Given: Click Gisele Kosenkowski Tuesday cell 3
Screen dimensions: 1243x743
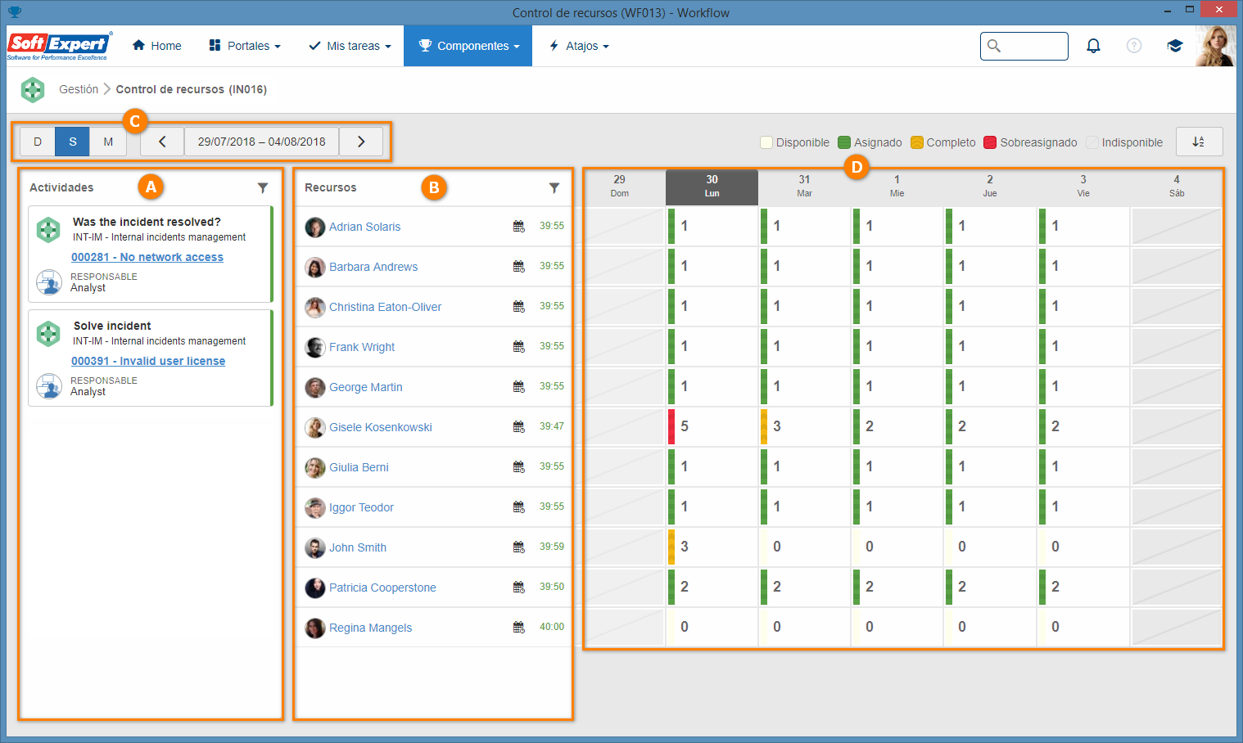Looking at the screenshot, I should coord(804,426).
